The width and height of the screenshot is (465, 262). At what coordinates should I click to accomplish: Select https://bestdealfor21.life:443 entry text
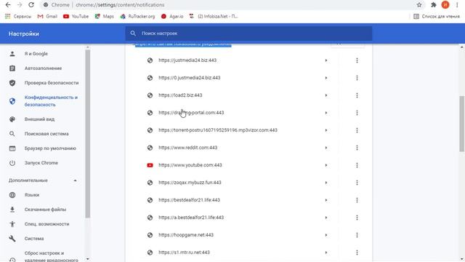click(189, 200)
